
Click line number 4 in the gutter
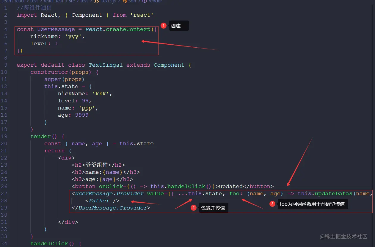(6, 29)
